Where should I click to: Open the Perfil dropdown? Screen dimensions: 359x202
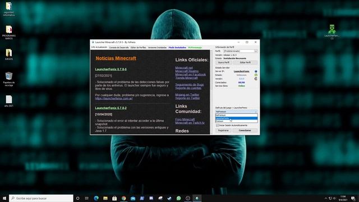pos(241,51)
